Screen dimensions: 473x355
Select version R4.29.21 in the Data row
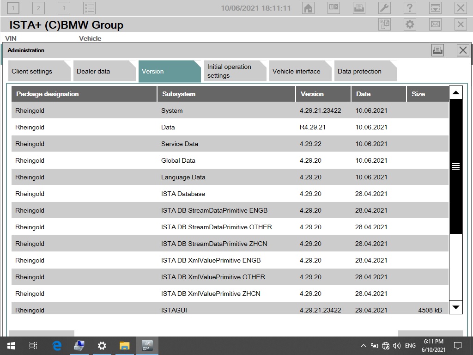pyautogui.click(x=313, y=128)
